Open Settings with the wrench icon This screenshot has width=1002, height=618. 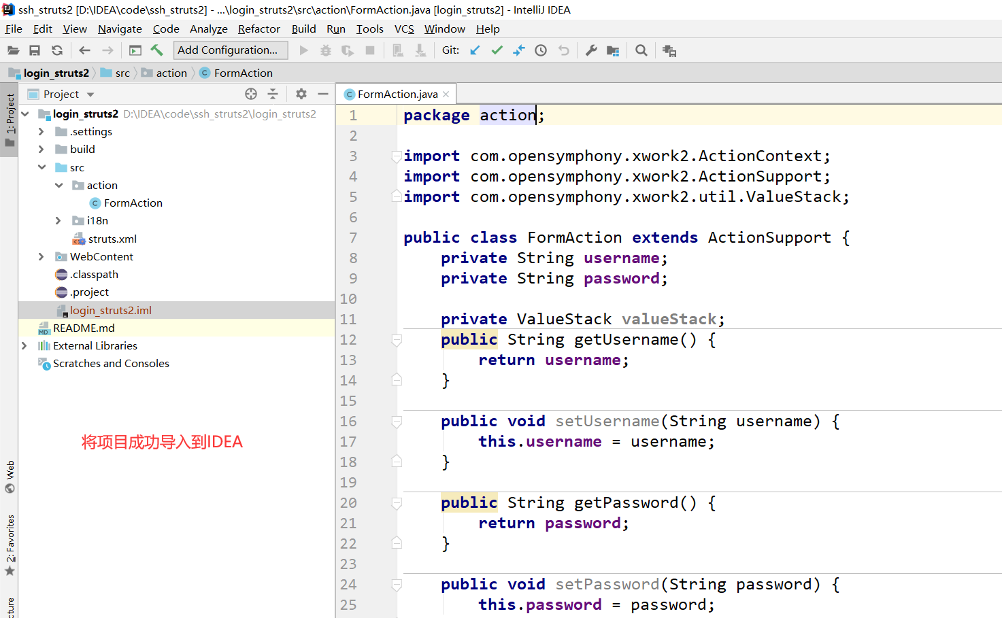591,50
